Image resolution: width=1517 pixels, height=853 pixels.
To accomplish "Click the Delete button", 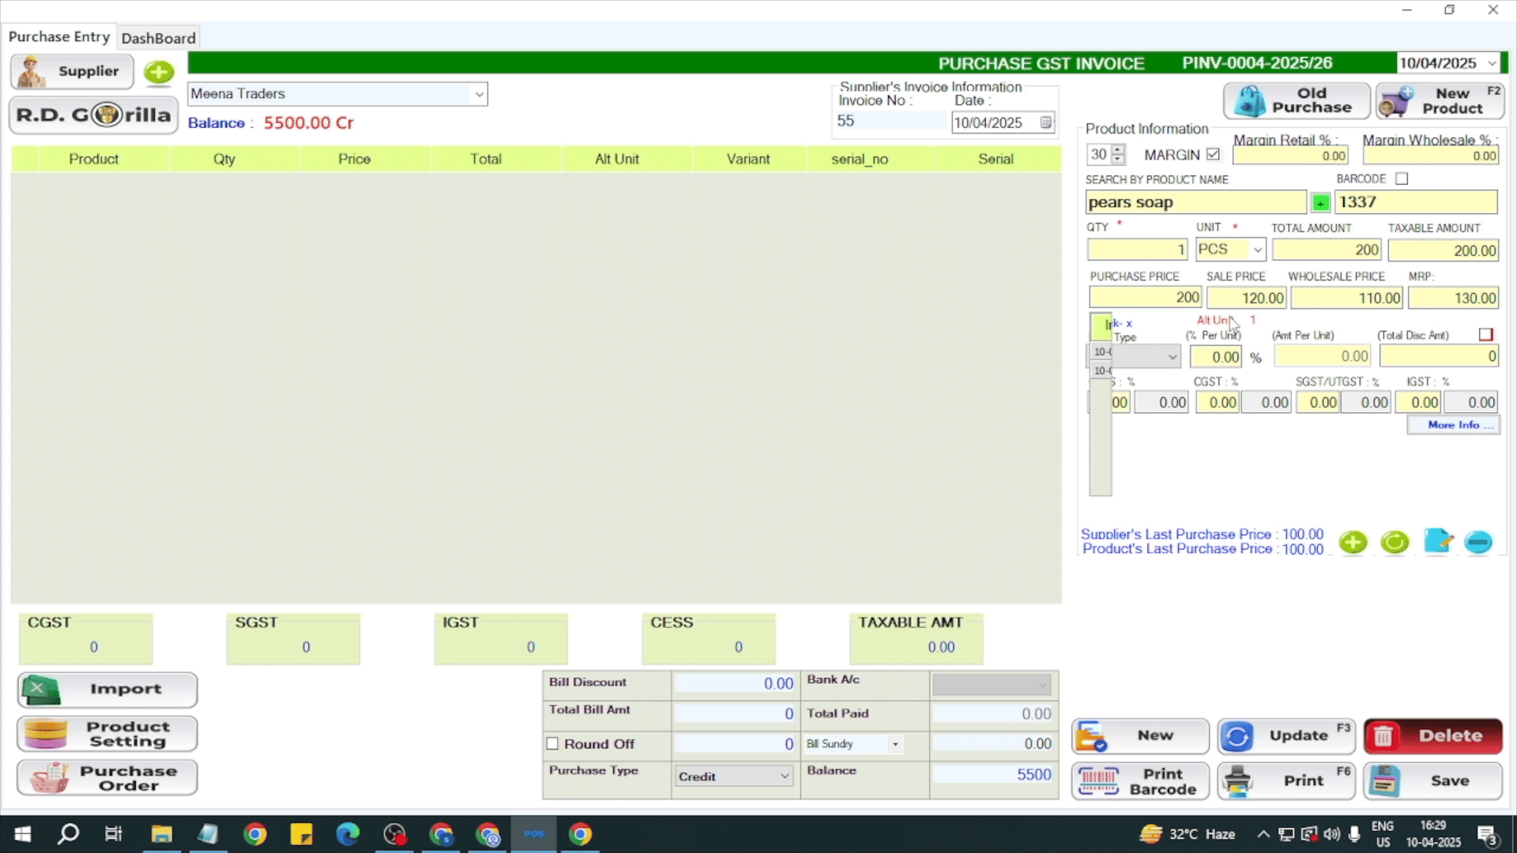I will 1432,735.
